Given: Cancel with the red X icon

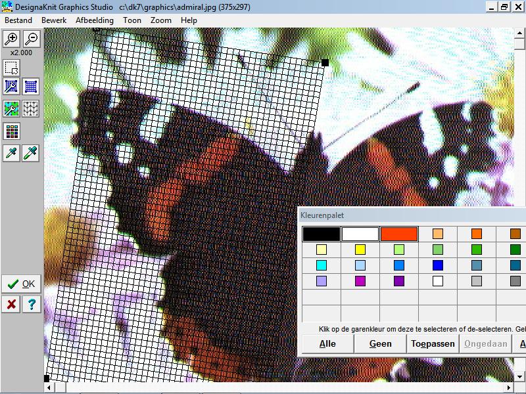Looking at the screenshot, I should [12, 304].
